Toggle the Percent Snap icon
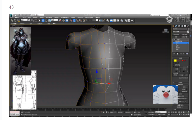 (77, 20)
